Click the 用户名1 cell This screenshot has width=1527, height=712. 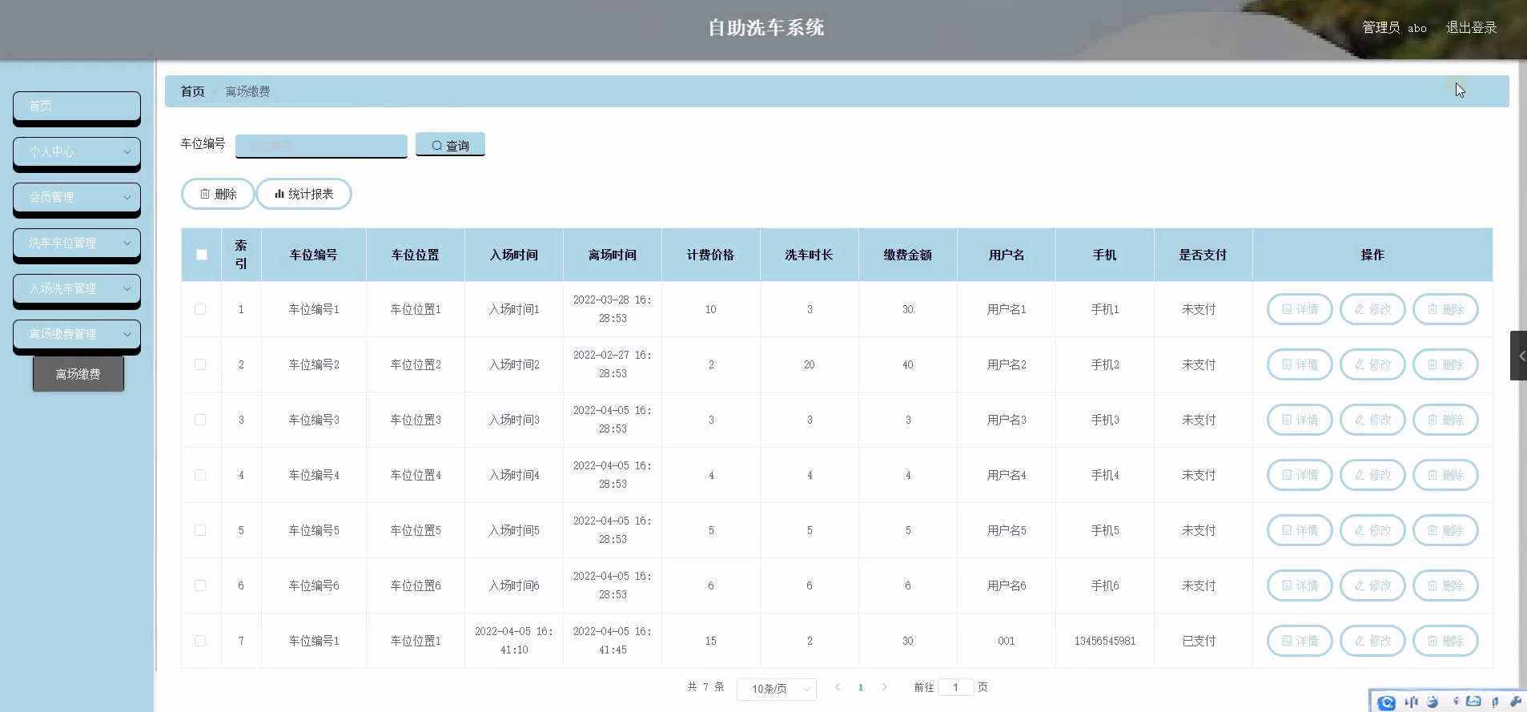click(1007, 309)
